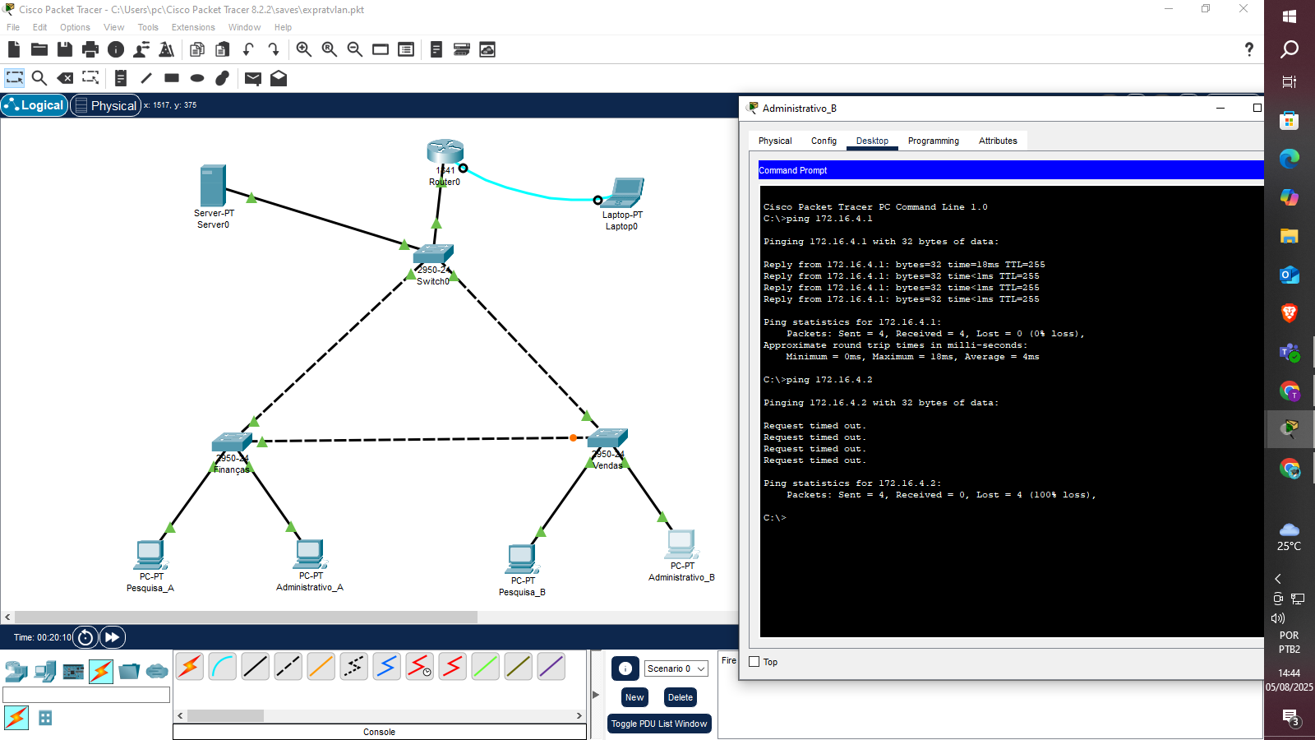Redo the action in the toolbar
The width and height of the screenshot is (1315, 740).
(274, 49)
